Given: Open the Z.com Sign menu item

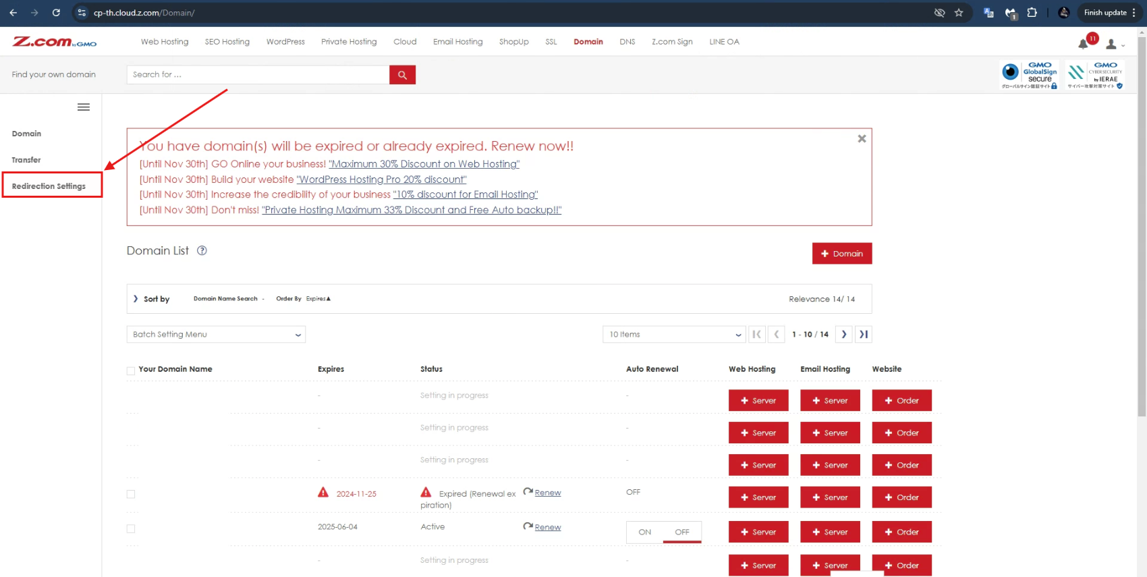Looking at the screenshot, I should pyautogui.click(x=672, y=42).
